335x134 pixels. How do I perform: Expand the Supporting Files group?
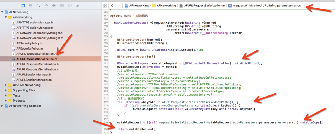6,90
